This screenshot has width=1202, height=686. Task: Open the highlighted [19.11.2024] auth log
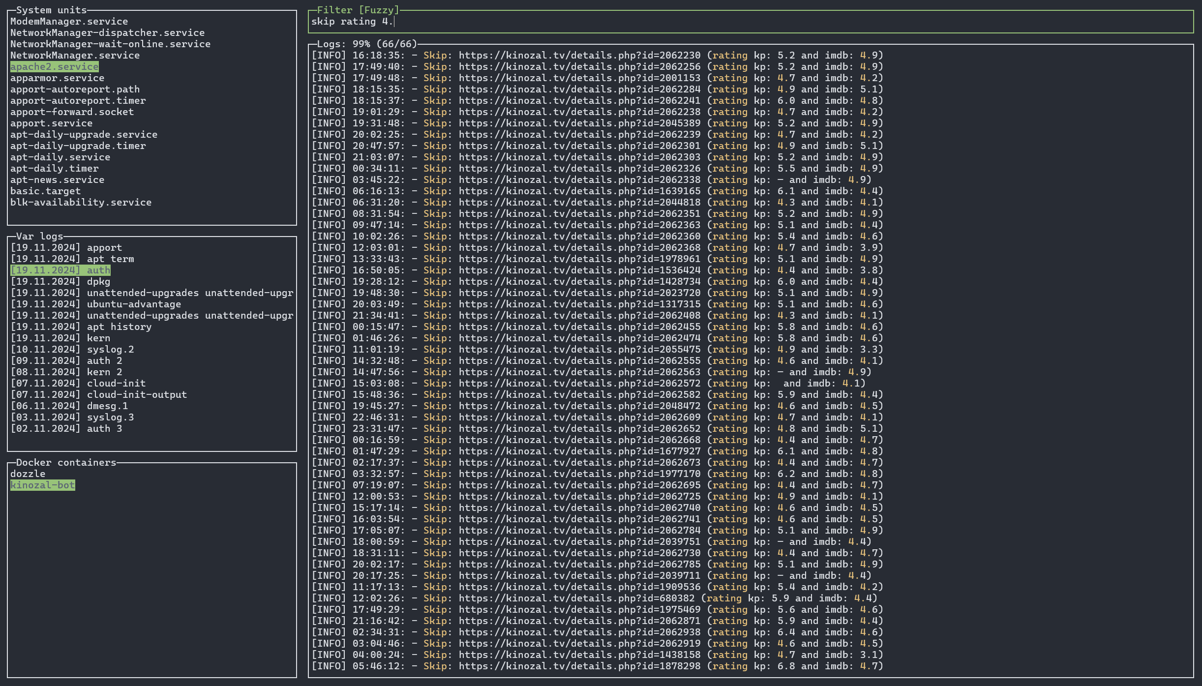click(x=60, y=270)
